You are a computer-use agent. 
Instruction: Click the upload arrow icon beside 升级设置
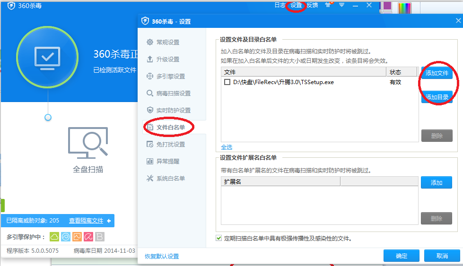click(x=150, y=59)
